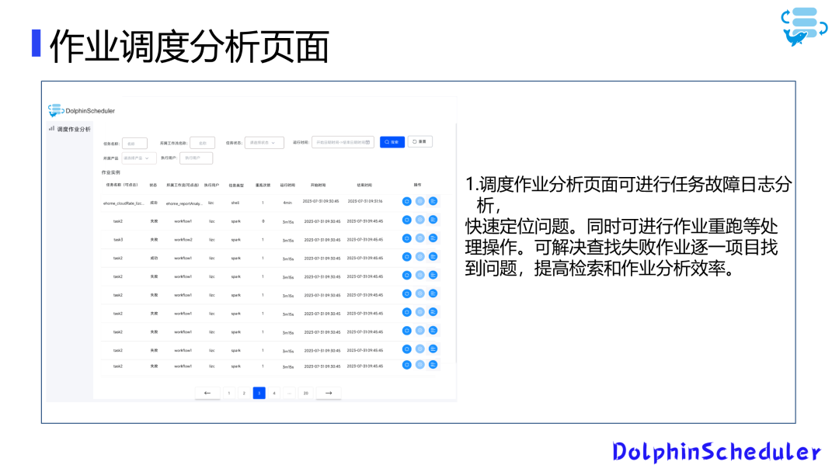This screenshot has height=472, width=839.
Task: Select page 4 in the pagination
Action: click(x=274, y=393)
